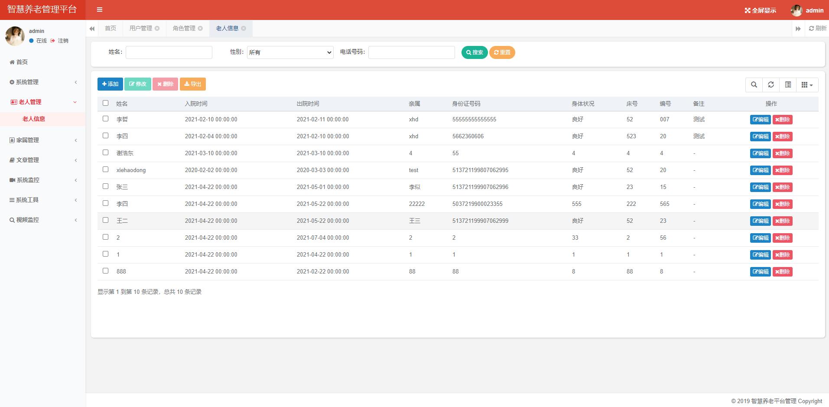Toggle the hamburger sidebar menu icon
829x407 pixels.
100,10
